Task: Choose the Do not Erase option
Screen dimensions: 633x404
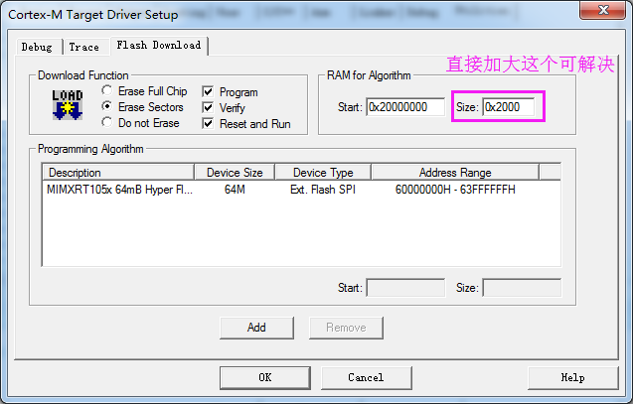Action: point(107,123)
